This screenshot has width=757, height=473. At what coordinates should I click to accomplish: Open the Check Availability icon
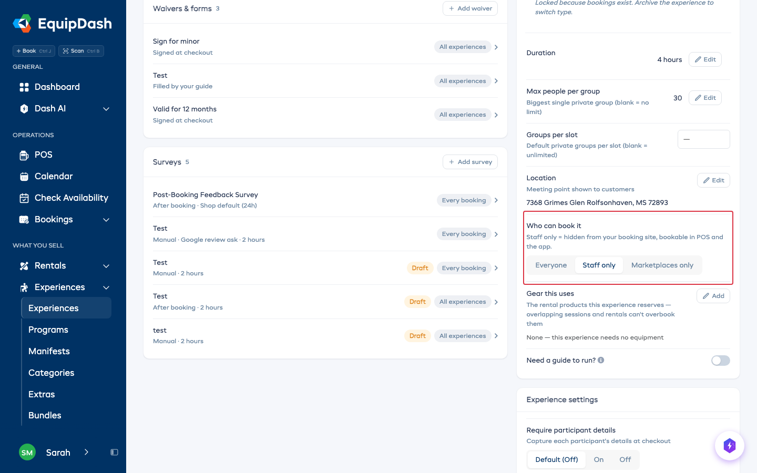click(24, 198)
